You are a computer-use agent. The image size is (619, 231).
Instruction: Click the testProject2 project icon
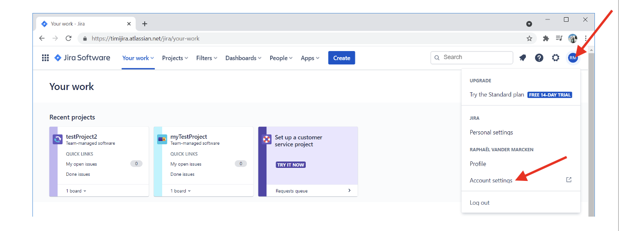58,140
